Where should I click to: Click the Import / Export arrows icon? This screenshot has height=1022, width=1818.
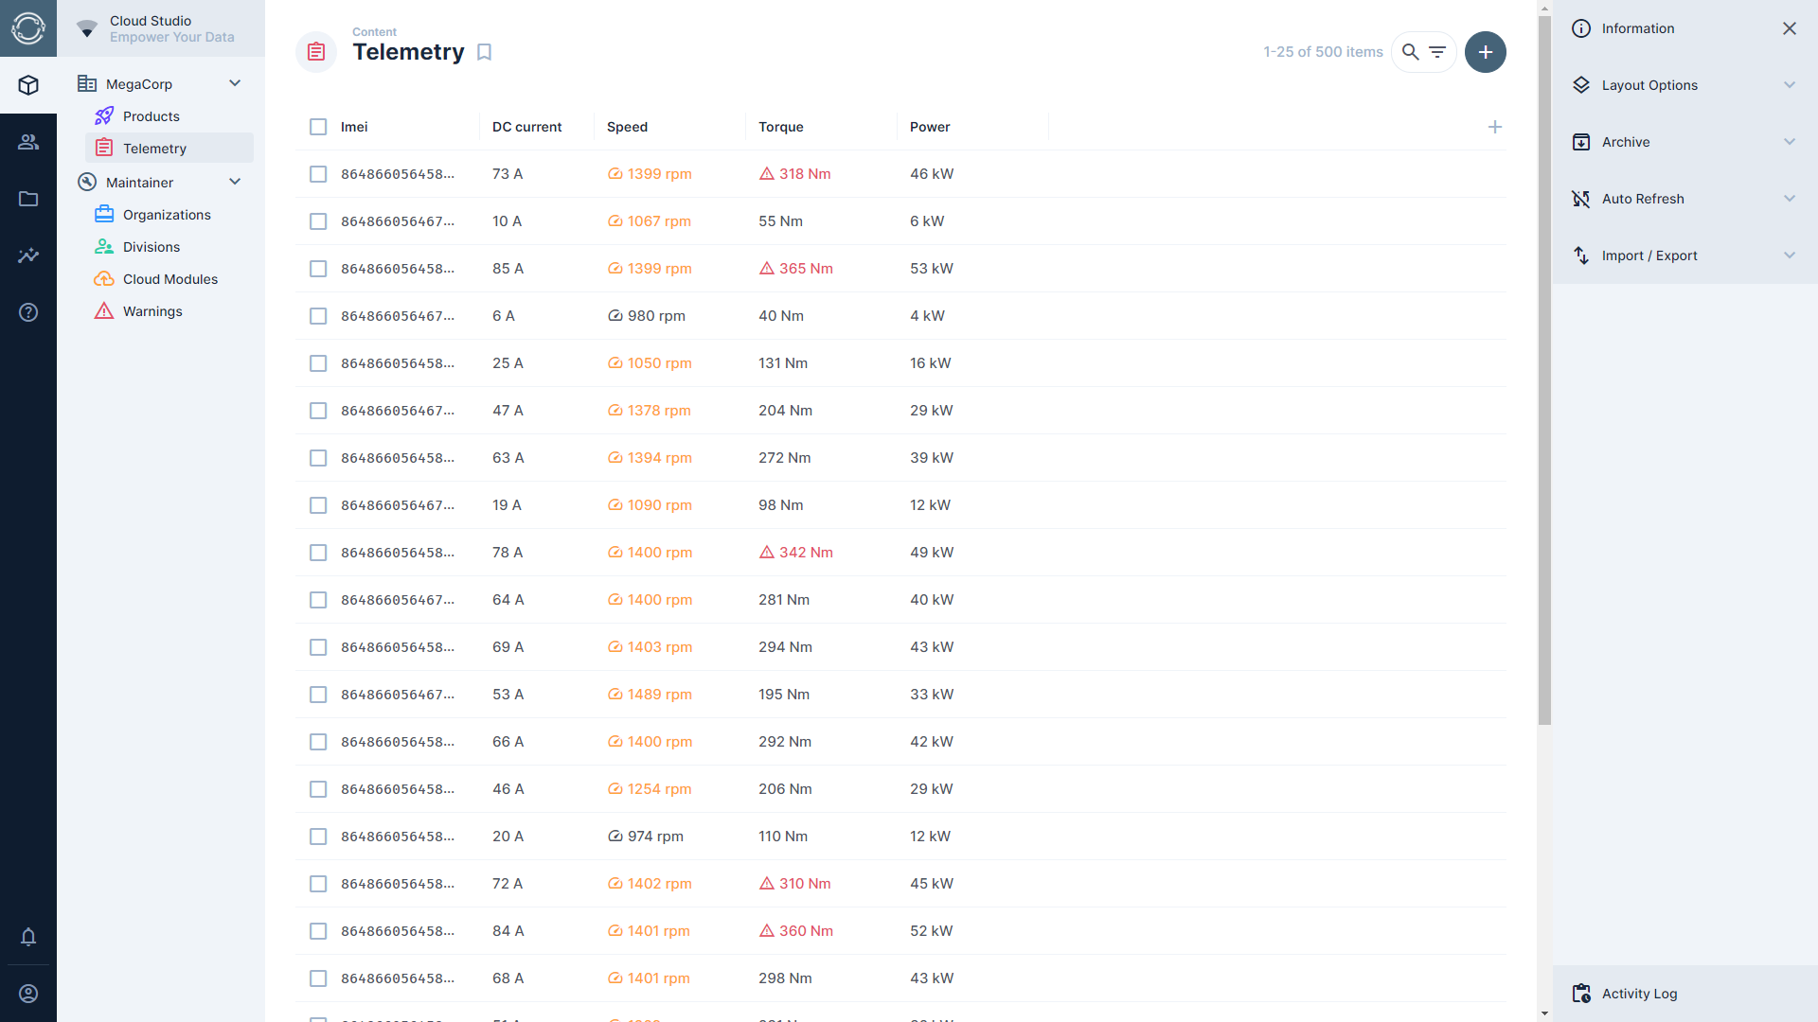1580,255
